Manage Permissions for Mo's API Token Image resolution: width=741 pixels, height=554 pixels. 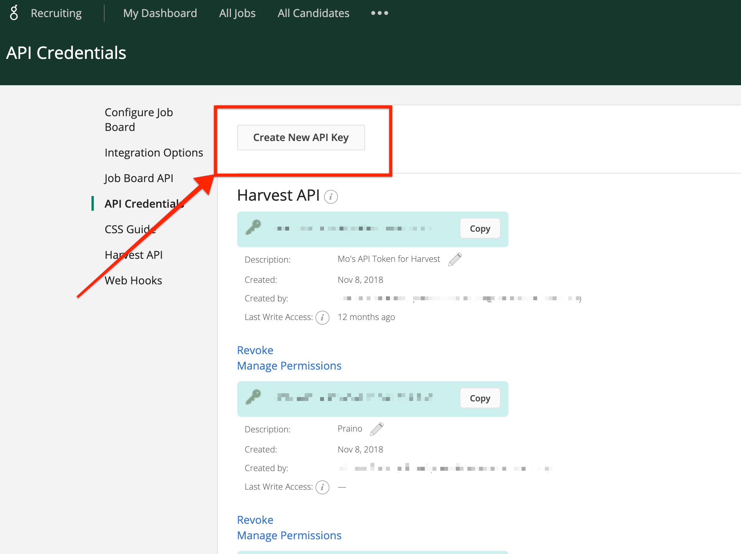pyautogui.click(x=289, y=366)
